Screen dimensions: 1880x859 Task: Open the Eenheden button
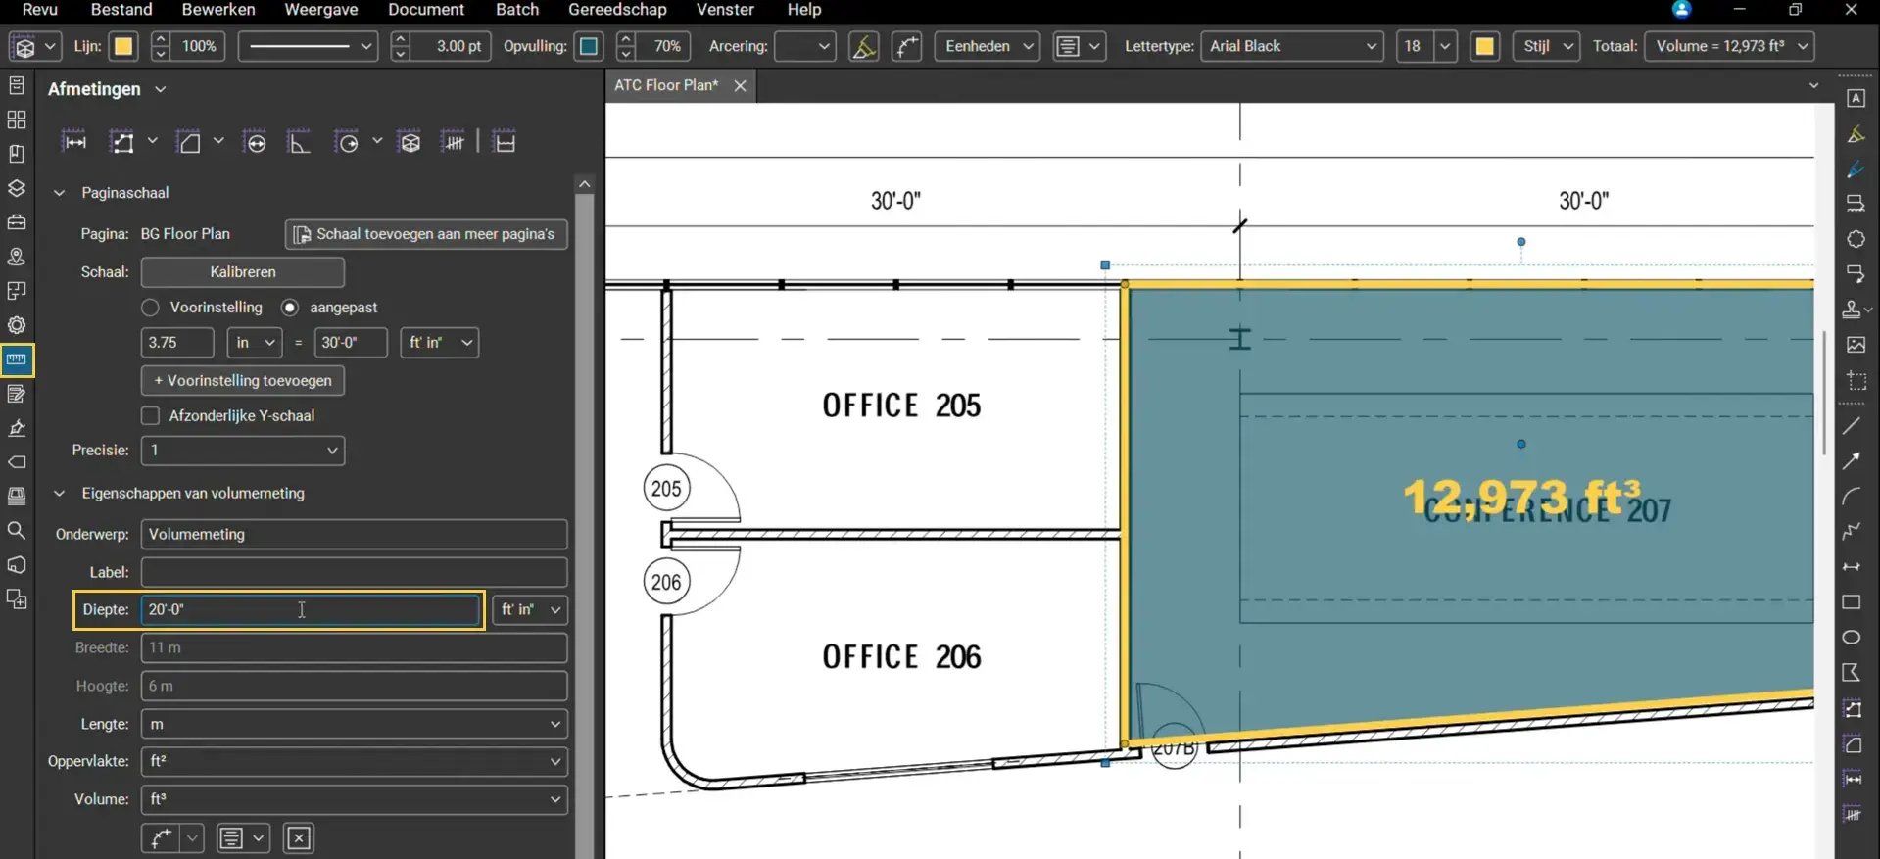988,46
